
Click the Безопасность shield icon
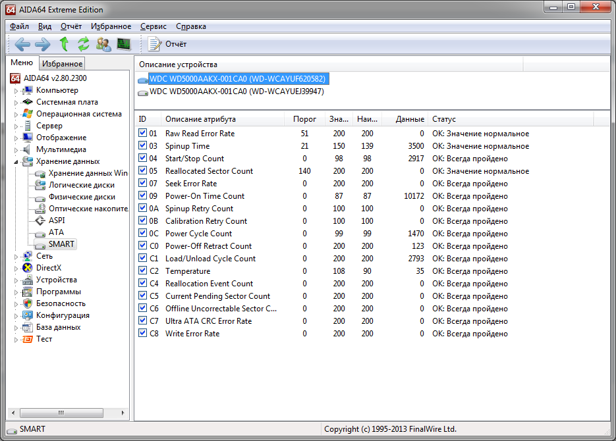[x=27, y=303]
